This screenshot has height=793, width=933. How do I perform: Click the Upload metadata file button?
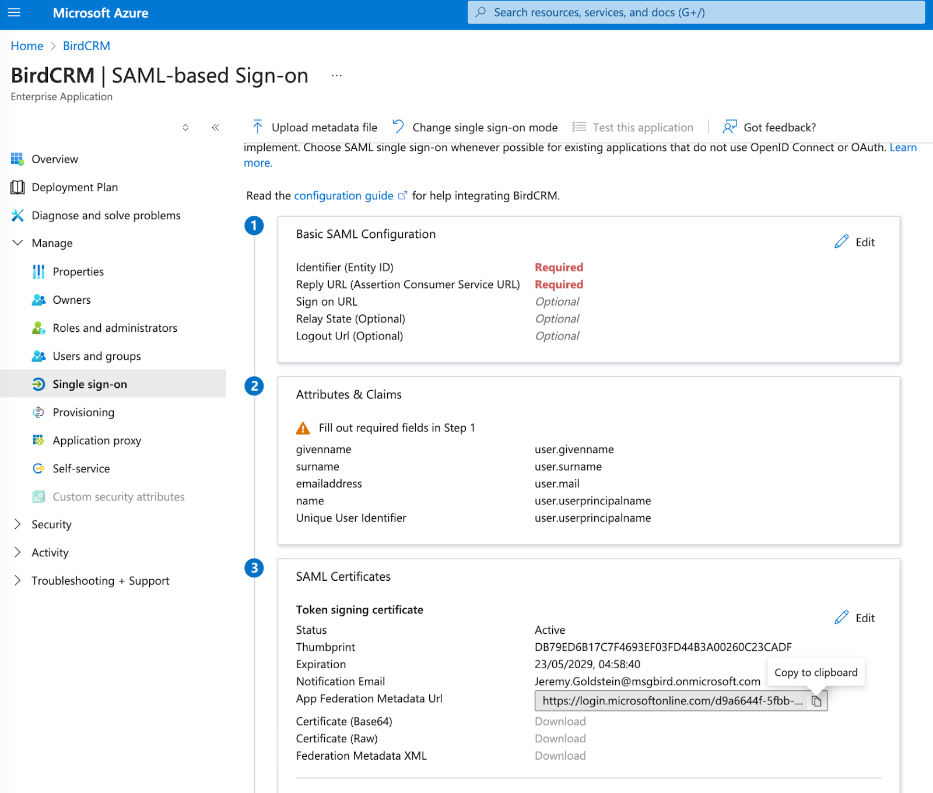coord(315,127)
